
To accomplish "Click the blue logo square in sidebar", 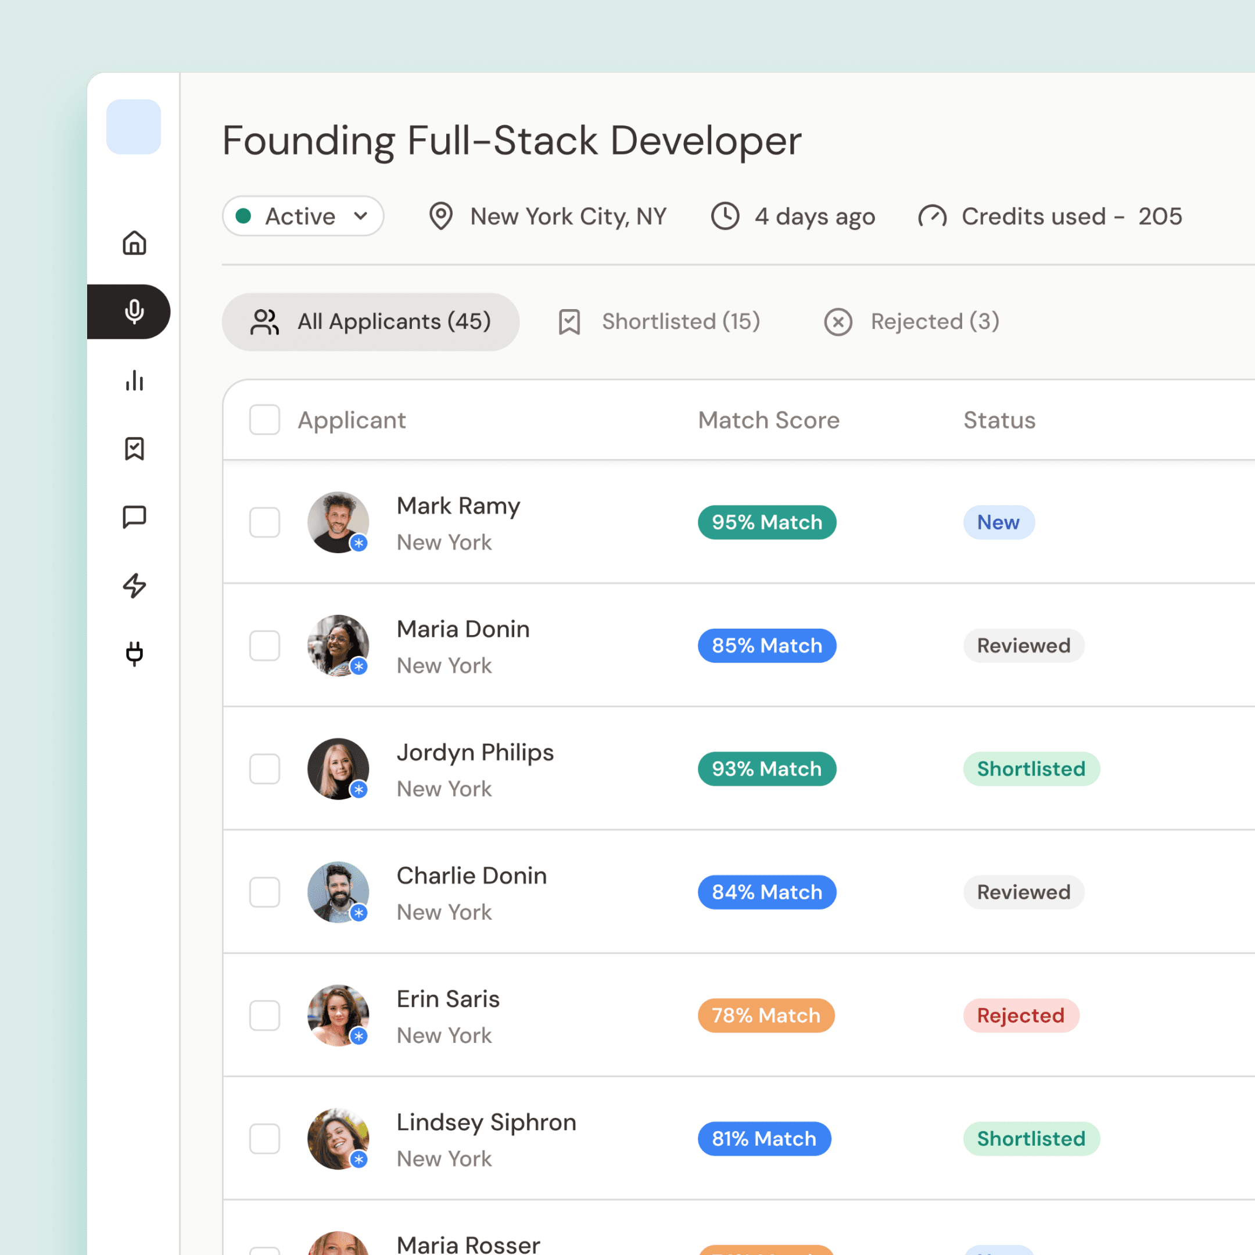I will 134,127.
